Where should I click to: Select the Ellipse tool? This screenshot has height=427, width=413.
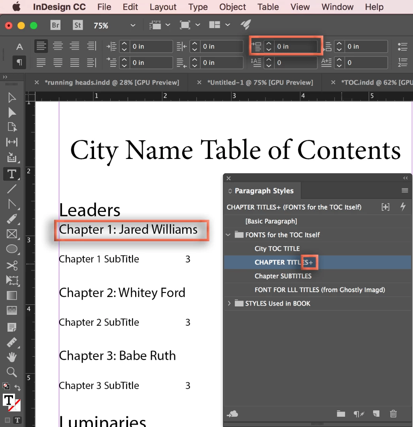(12, 249)
